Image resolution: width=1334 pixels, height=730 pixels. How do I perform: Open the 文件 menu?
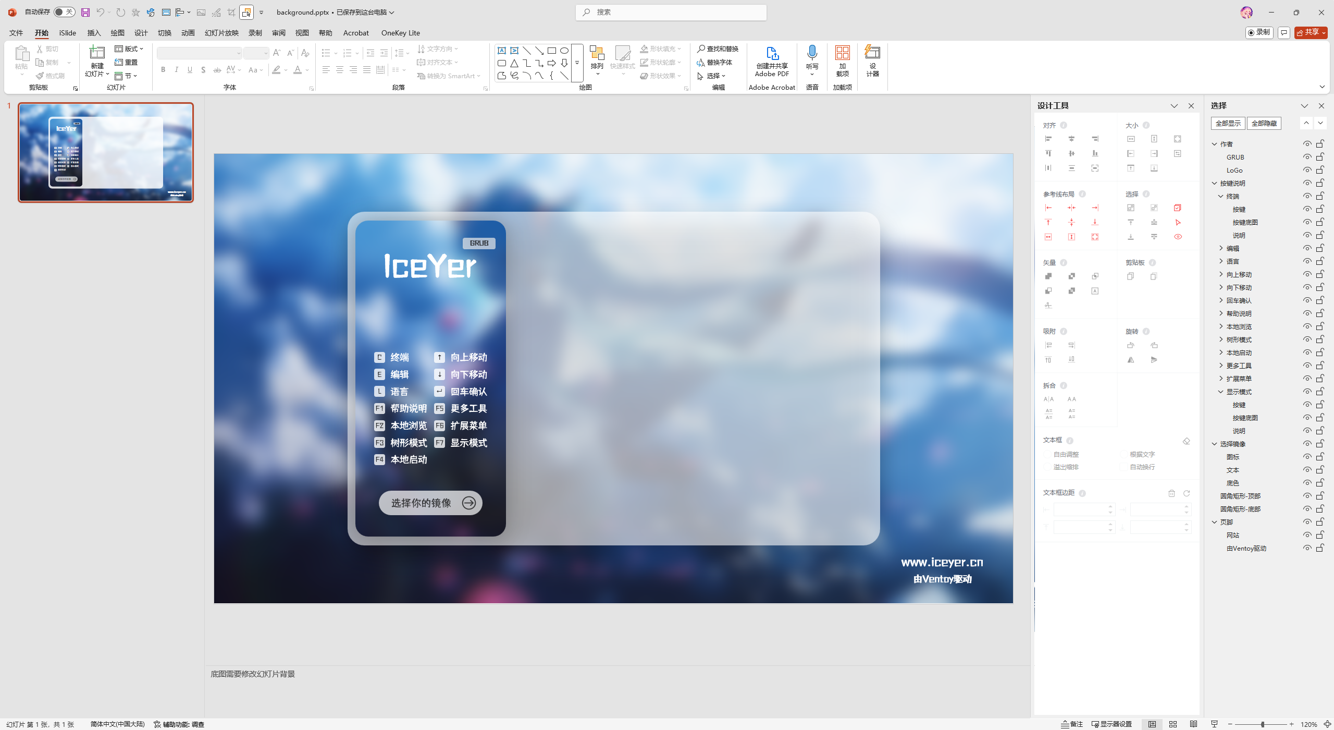click(x=16, y=33)
